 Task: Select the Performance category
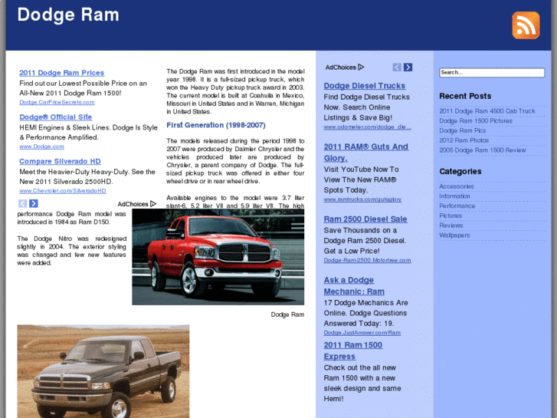pos(457,206)
